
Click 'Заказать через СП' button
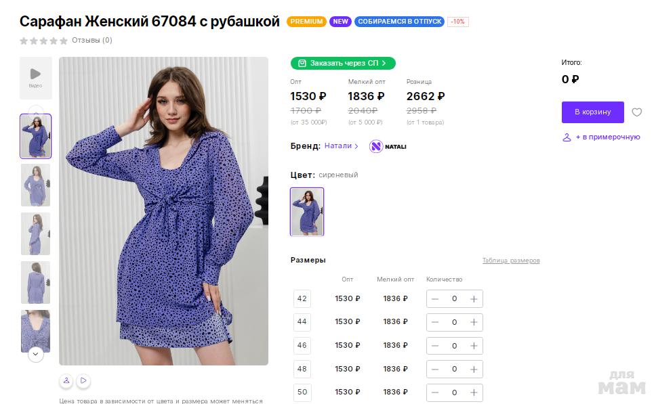point(343,63)
